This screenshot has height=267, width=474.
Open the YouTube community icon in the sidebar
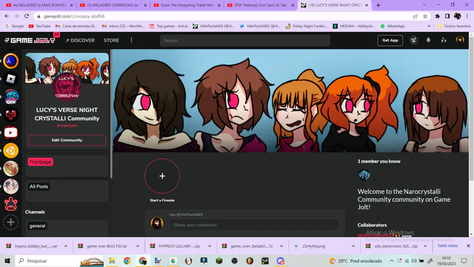(11, 132)
